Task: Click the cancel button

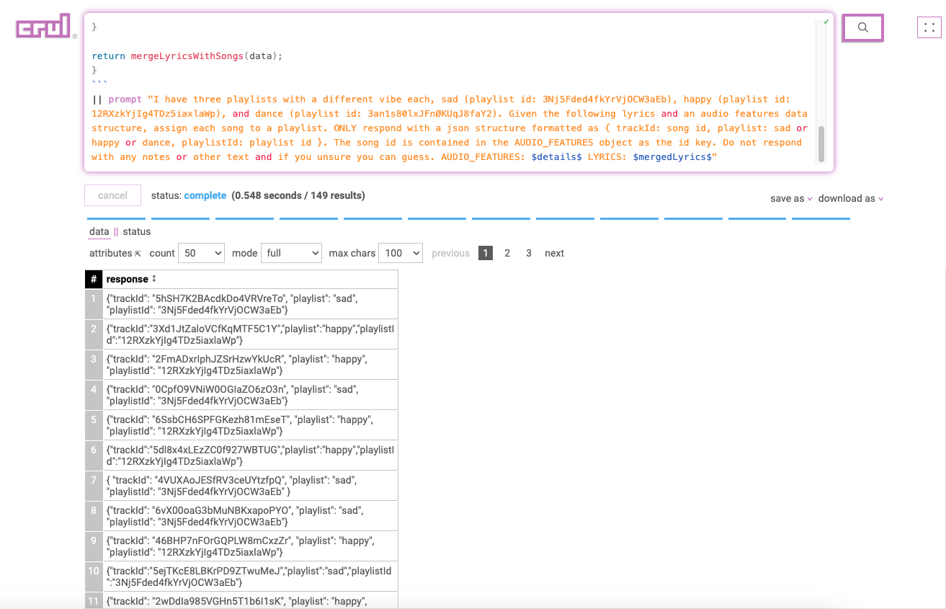Action: point(112,195)
